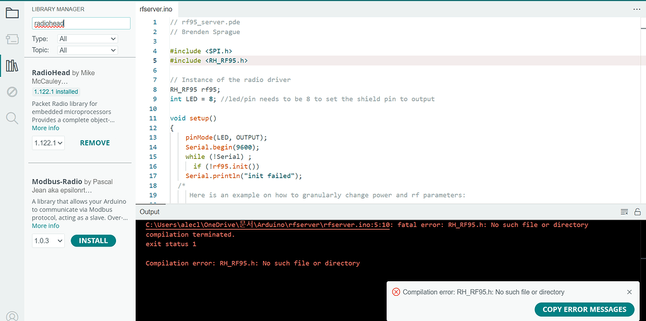Viewport: 646px width, 321px height.
Task: Click the red error icon in notification
Action: pyautogui.click(x=396, y=292)
